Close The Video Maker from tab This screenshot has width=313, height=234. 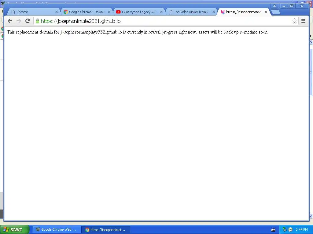click(x=214, y=12)
